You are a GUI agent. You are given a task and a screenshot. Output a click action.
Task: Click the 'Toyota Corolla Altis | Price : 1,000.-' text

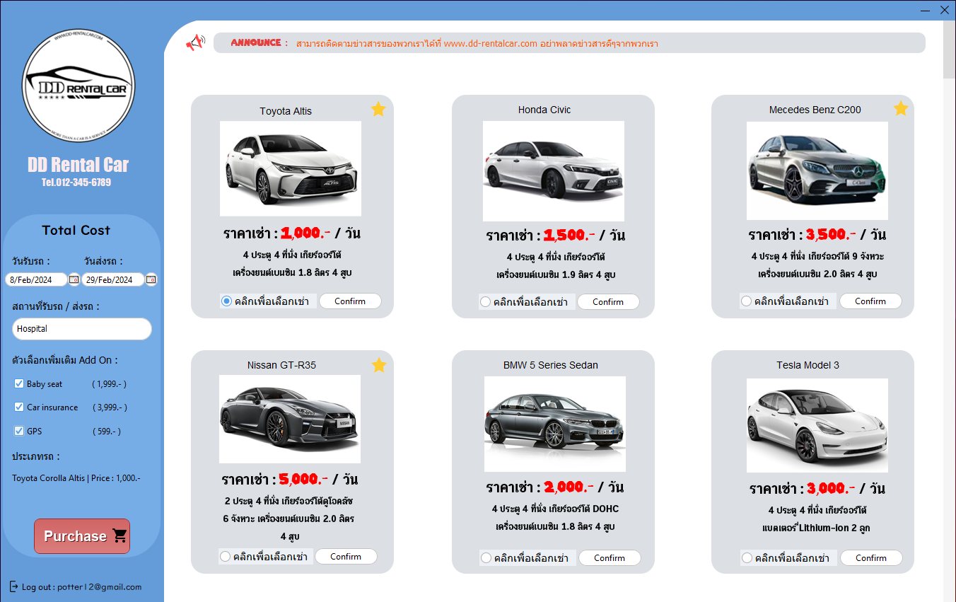76,478
